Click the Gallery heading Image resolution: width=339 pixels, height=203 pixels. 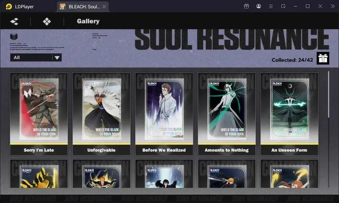(x=88, y=21)
